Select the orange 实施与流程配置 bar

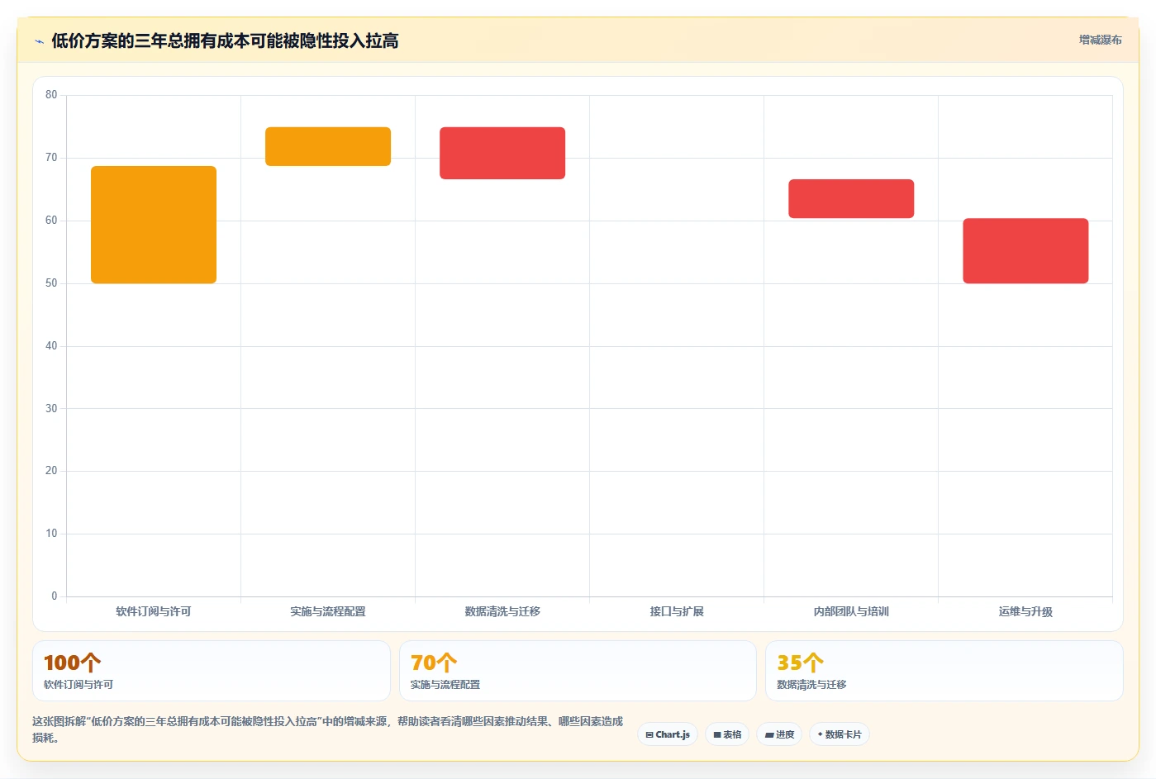pyautogui.click(x=328, y=146)
